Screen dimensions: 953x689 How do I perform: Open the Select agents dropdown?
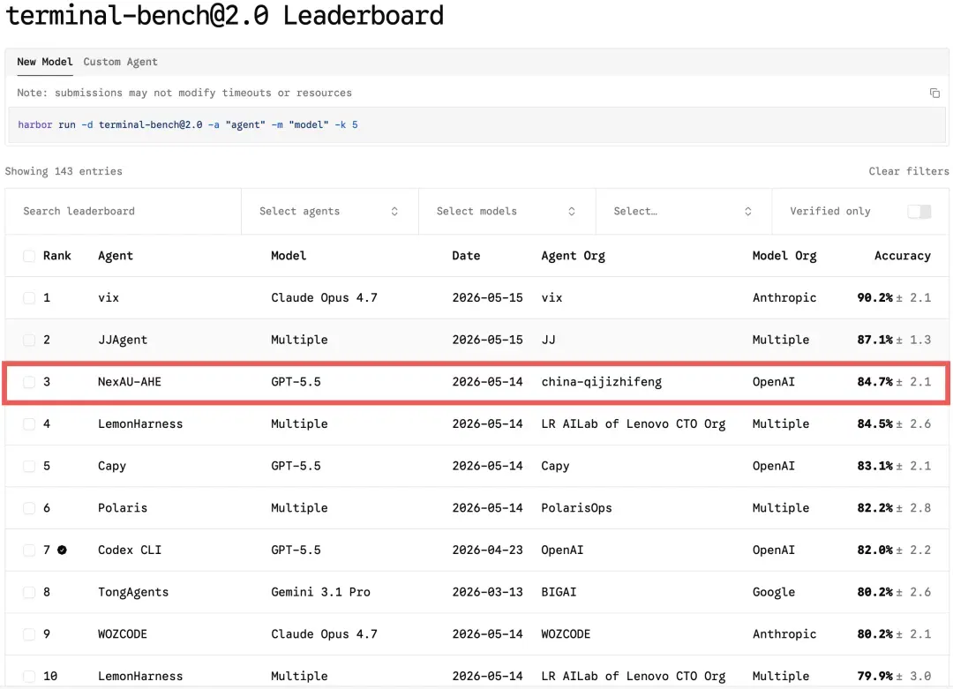[x=329, y=212]
